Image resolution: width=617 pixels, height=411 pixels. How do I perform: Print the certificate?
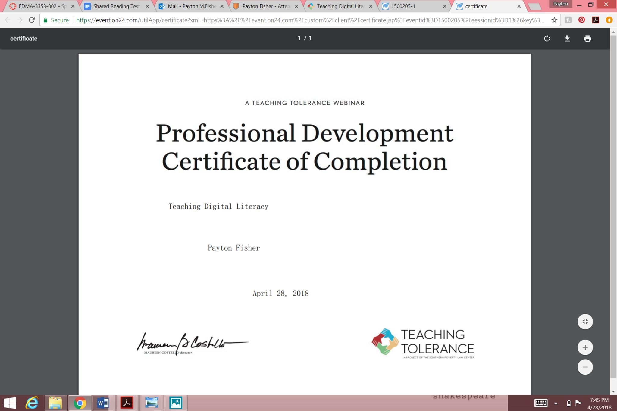pyautogui.click(x=587, y=38)
